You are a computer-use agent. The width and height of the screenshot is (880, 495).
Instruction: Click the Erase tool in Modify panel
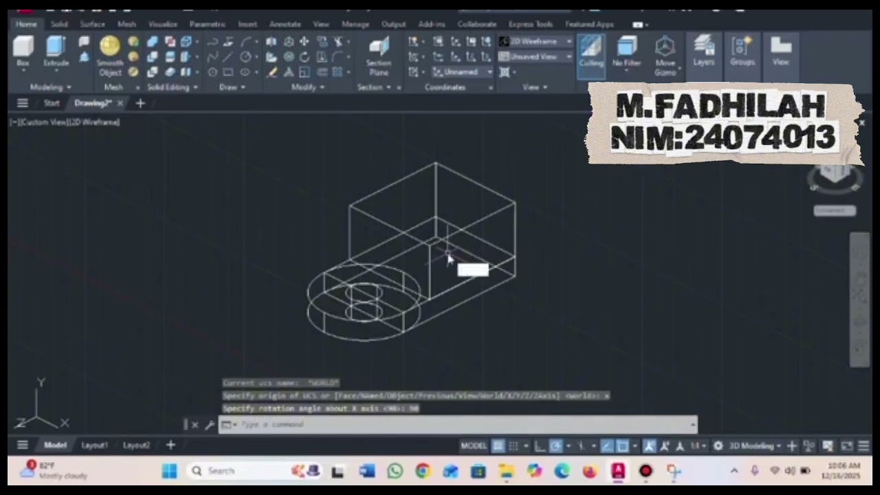coord(272,71)
